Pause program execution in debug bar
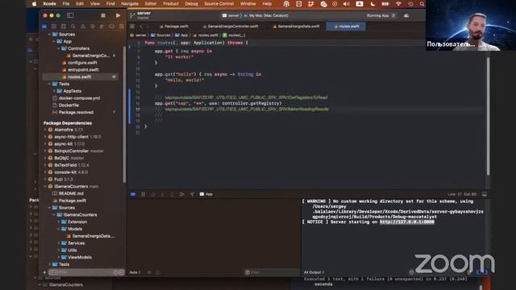The height and width of the screenshot is (290, 516). [x=144, y=194]
